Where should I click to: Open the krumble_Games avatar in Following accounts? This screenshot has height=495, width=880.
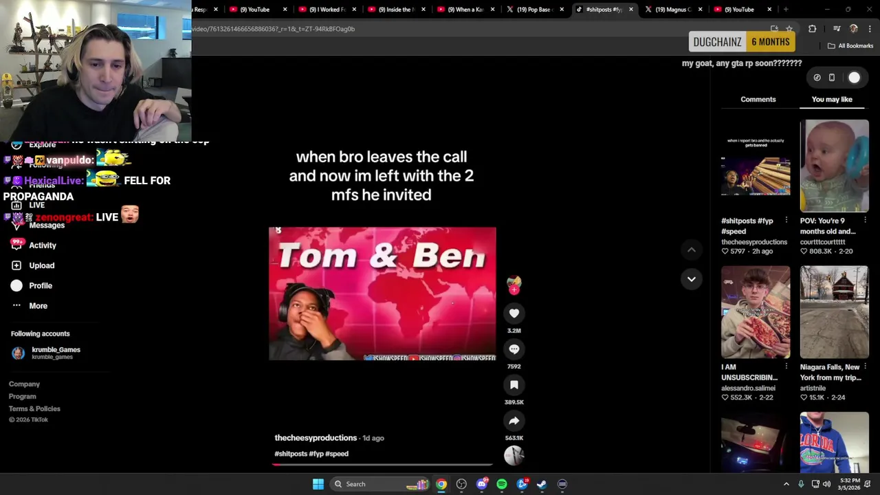click(x=18, y=353)
